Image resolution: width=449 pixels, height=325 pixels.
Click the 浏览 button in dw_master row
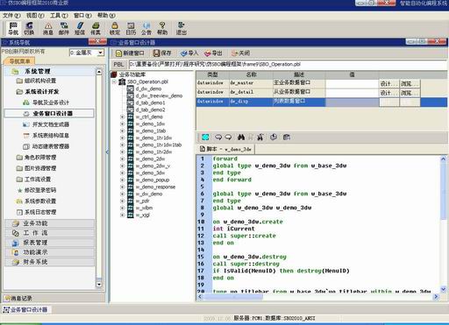click(410, 83)
